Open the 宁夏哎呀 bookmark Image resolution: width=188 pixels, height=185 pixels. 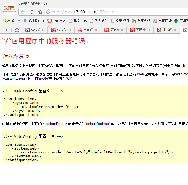pos(141,21)
